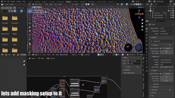The width and height of the screenshot is (175, 98).
Task: Switch to the UV Editing workspace tab
Action: (x=52, y=2)
